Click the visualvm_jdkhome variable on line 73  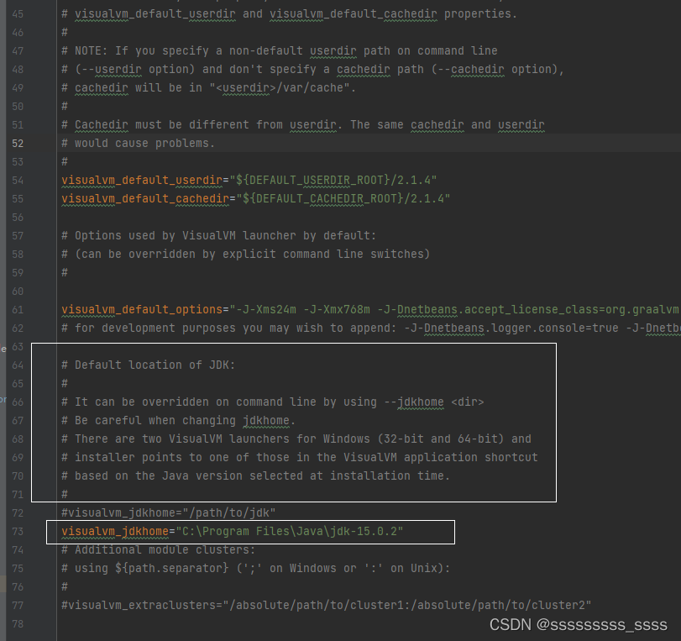pyautogui.click(x=115, y=532)
